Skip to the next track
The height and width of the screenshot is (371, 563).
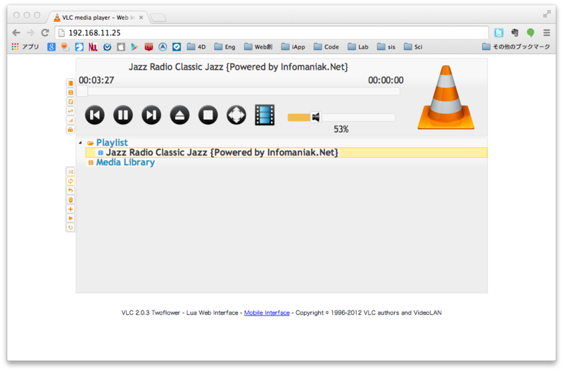click(x=151, y=115)
